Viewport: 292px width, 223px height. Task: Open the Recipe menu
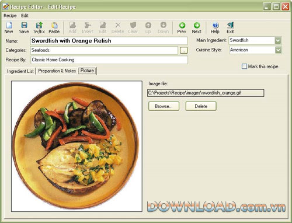[x=10, y=16]
